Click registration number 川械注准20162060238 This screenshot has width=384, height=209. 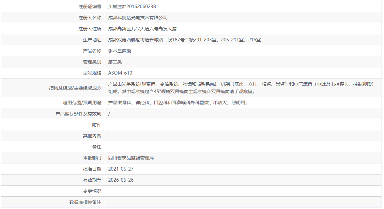[132, 7]
